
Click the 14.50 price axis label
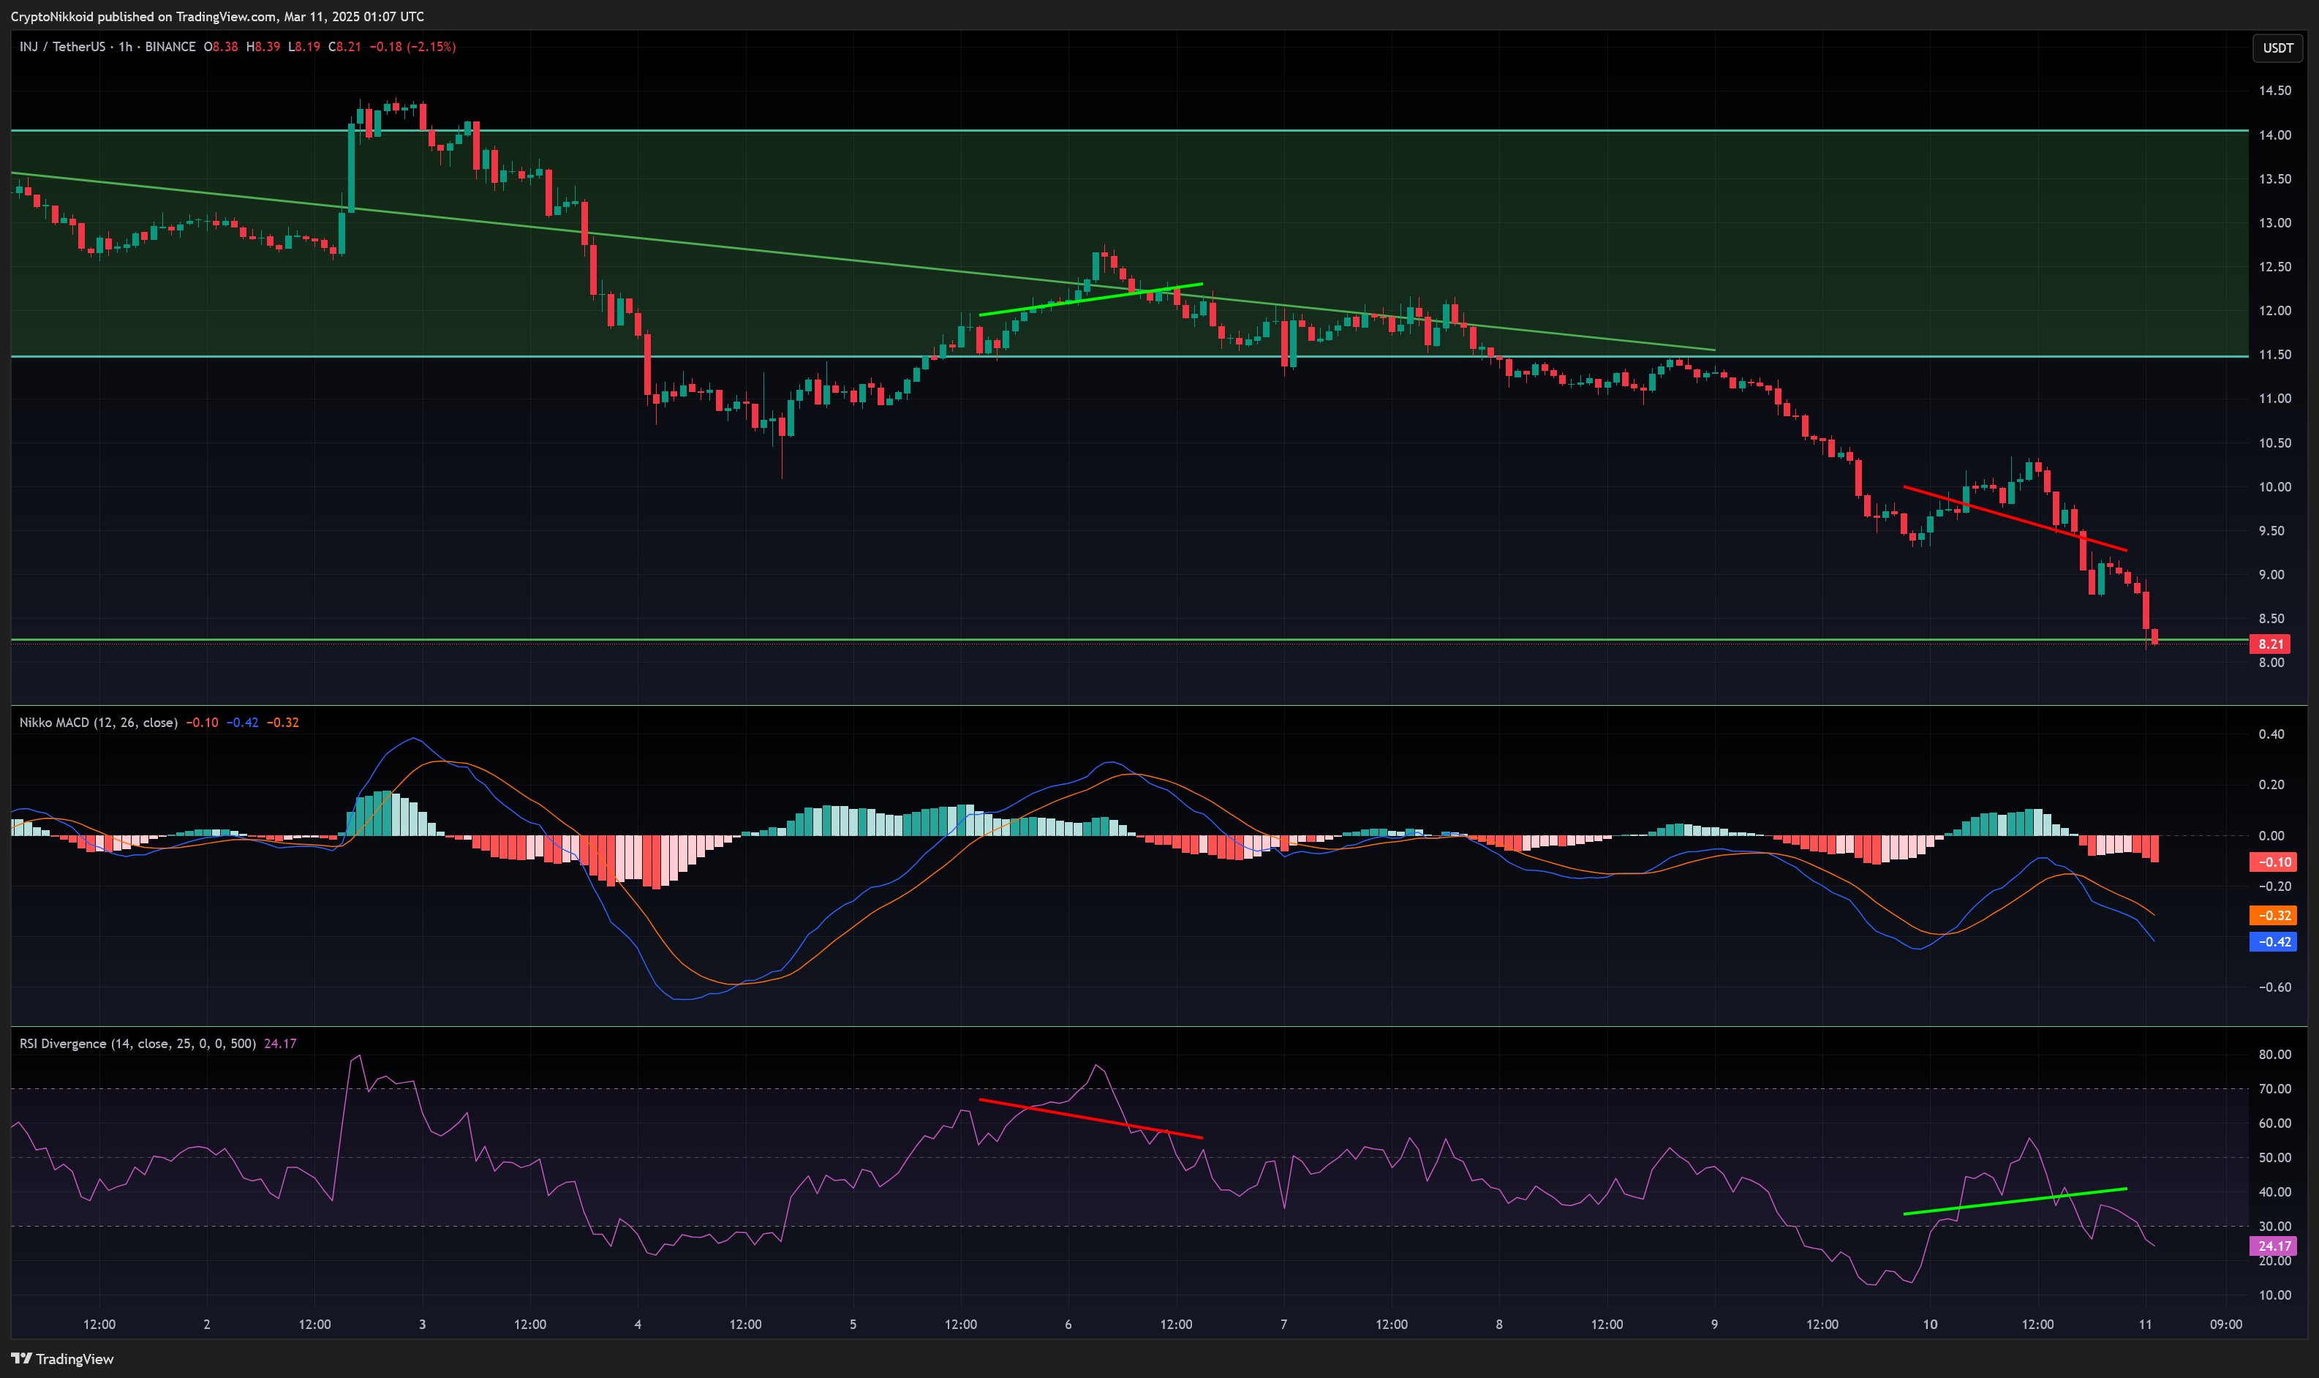pyautogui.click(x=2274, y=91)
